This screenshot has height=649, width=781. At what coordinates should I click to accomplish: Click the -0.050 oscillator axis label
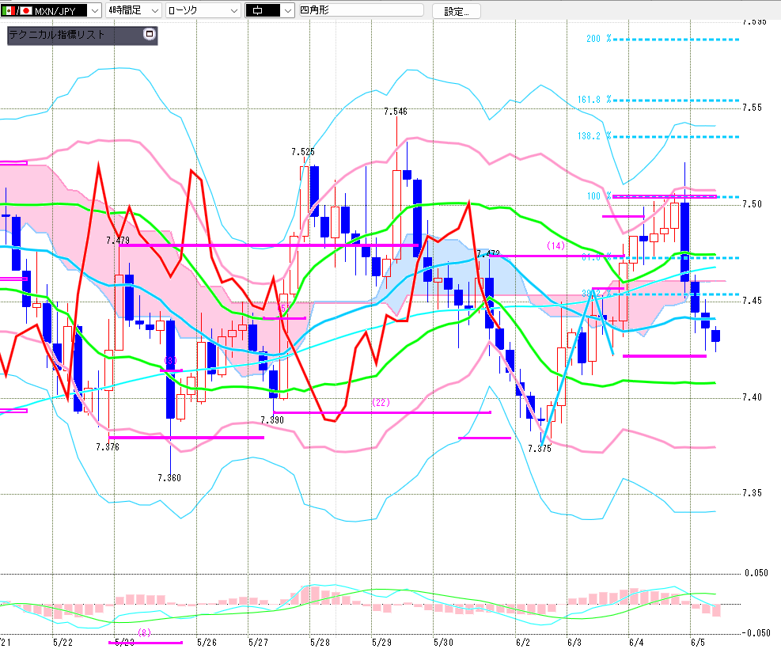(755, 632)
